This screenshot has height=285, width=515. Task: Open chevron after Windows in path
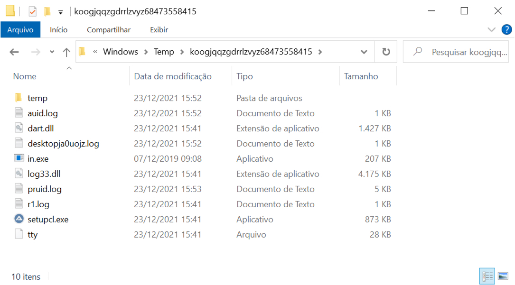[x=146, y=52]
